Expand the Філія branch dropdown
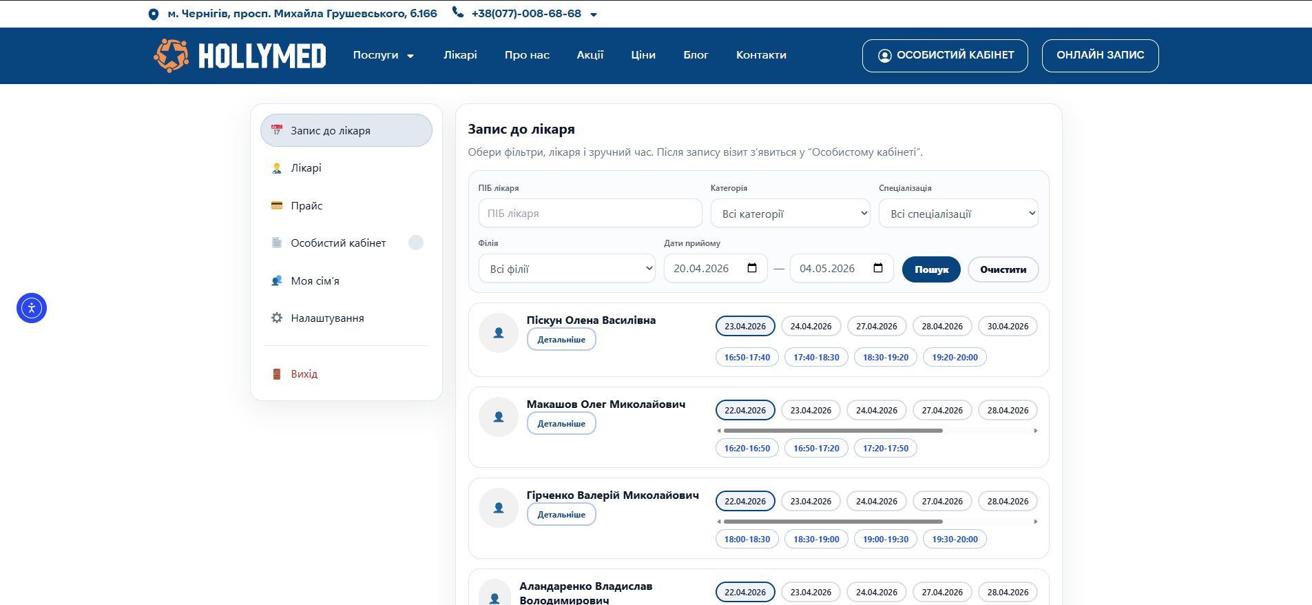The height and width of the screenshot is (605, 1312). click(567, 269)
